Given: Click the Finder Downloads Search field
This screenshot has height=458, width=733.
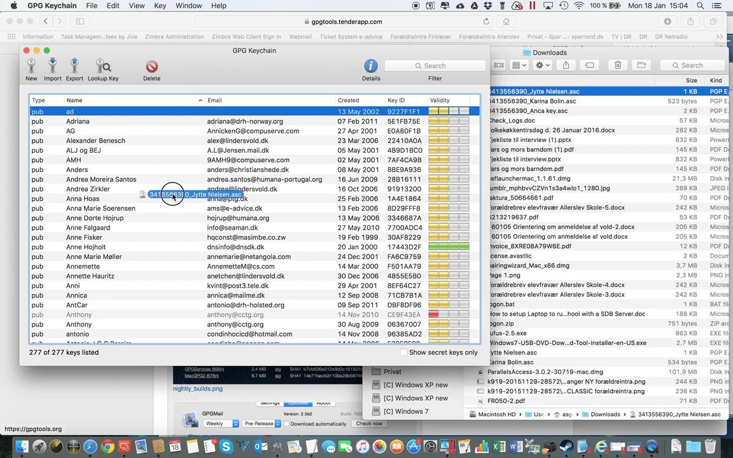Looking at the screenshot, I should pos(692,66).
